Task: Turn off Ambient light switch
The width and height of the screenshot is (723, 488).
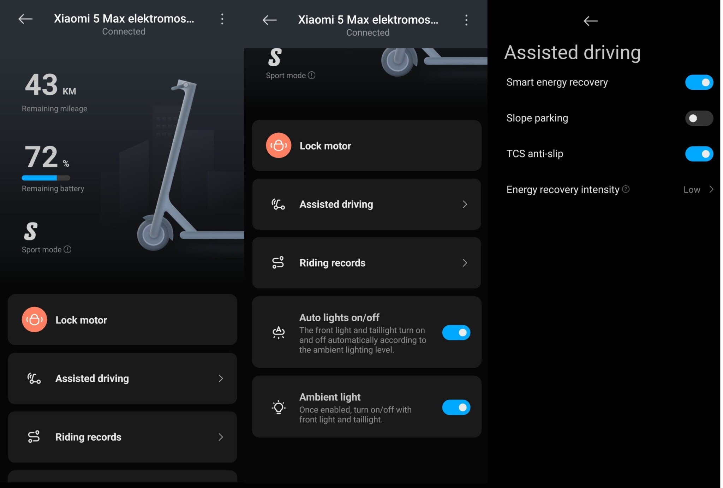Action: 456,407
